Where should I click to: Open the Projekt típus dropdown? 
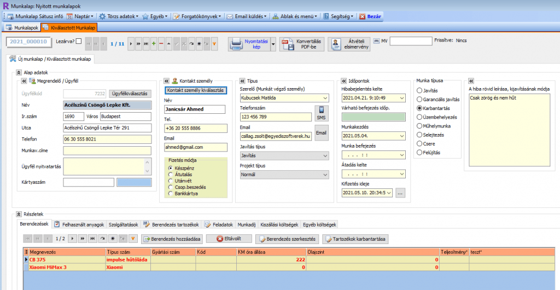point(325,175)
